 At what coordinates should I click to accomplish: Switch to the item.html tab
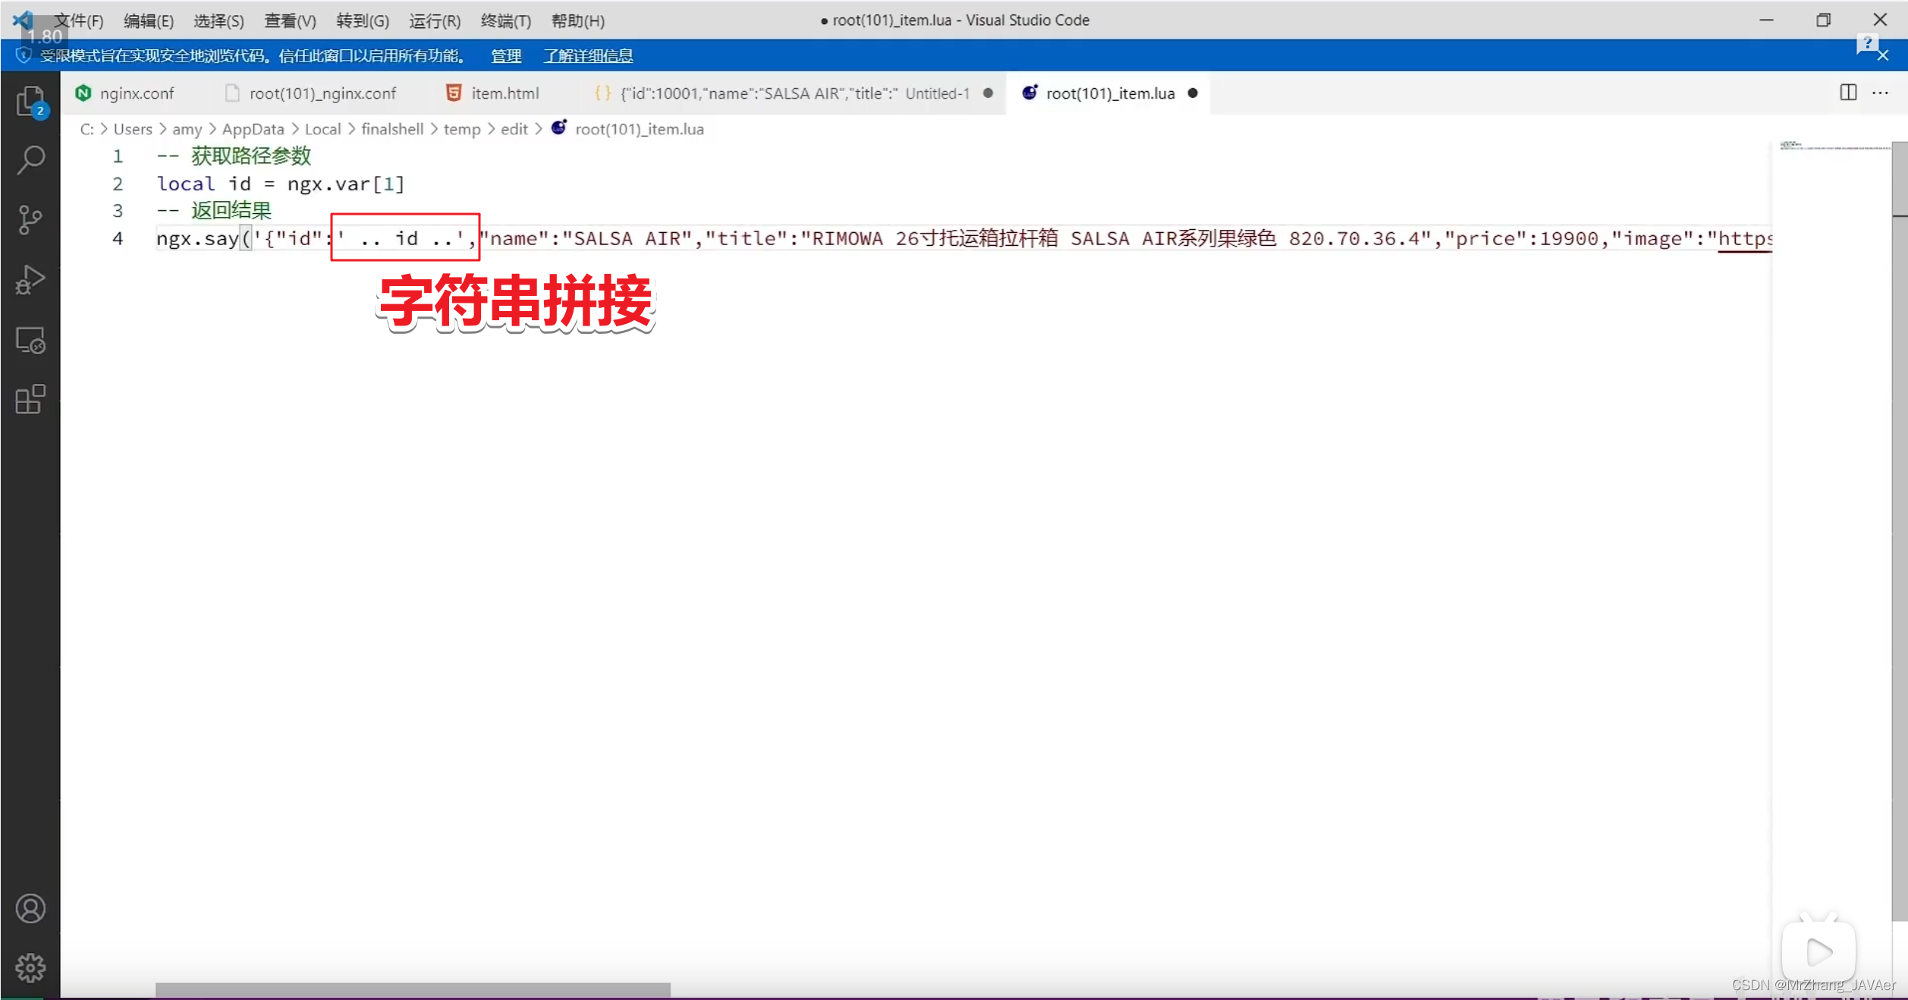pos(503,93)
